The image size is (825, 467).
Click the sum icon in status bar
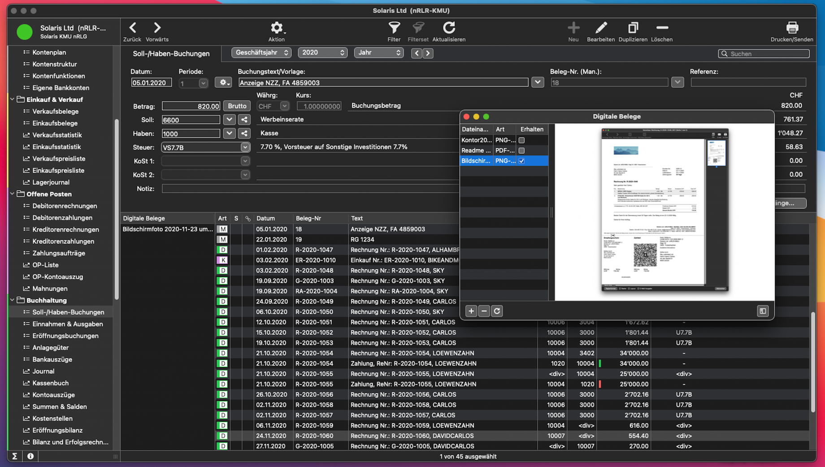15,456
